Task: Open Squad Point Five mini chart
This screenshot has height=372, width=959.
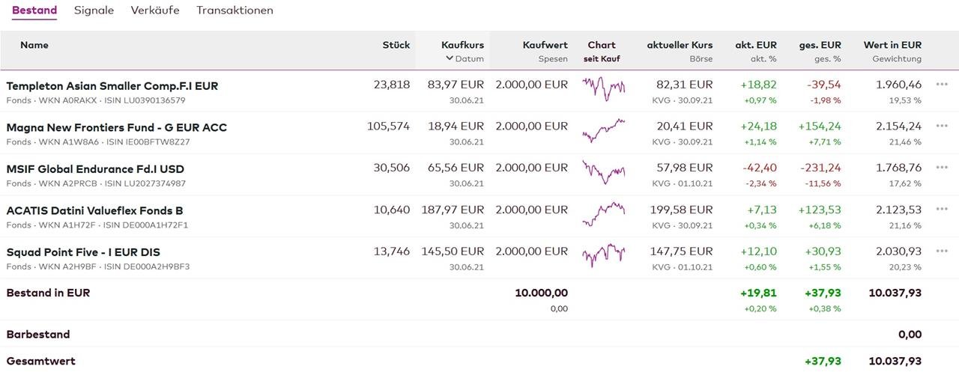Action: point(603,255)
